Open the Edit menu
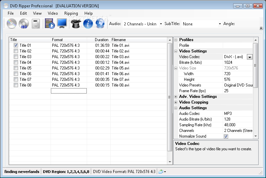Screen dimensions: 266x178 (23, 13)
